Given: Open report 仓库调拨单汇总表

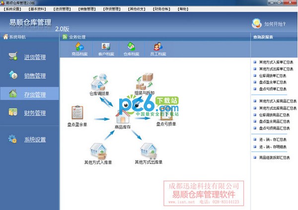Looking at the screenshot, I should (x=273, y=75).
